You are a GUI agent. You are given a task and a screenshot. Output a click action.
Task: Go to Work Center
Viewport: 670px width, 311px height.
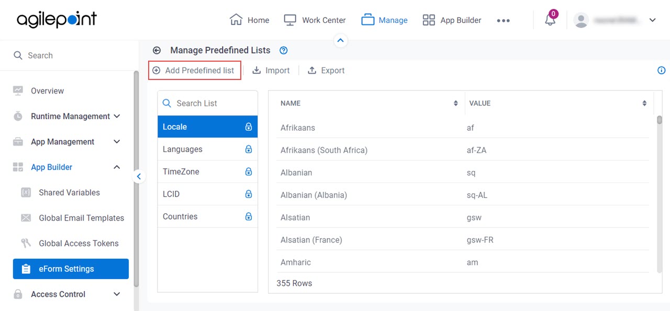[315, 20]
